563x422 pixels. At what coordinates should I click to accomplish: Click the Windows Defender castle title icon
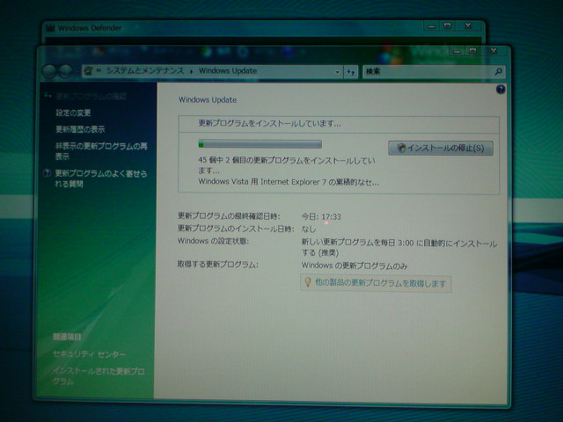[x=51, y=28]
